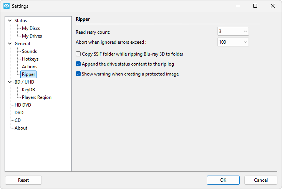Uncheck Append the drive status content option
The width and height of the screenshot is (282, 189).
(x=78, y=64)
